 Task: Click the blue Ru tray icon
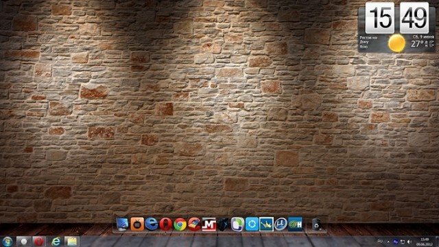click(396, 242)
